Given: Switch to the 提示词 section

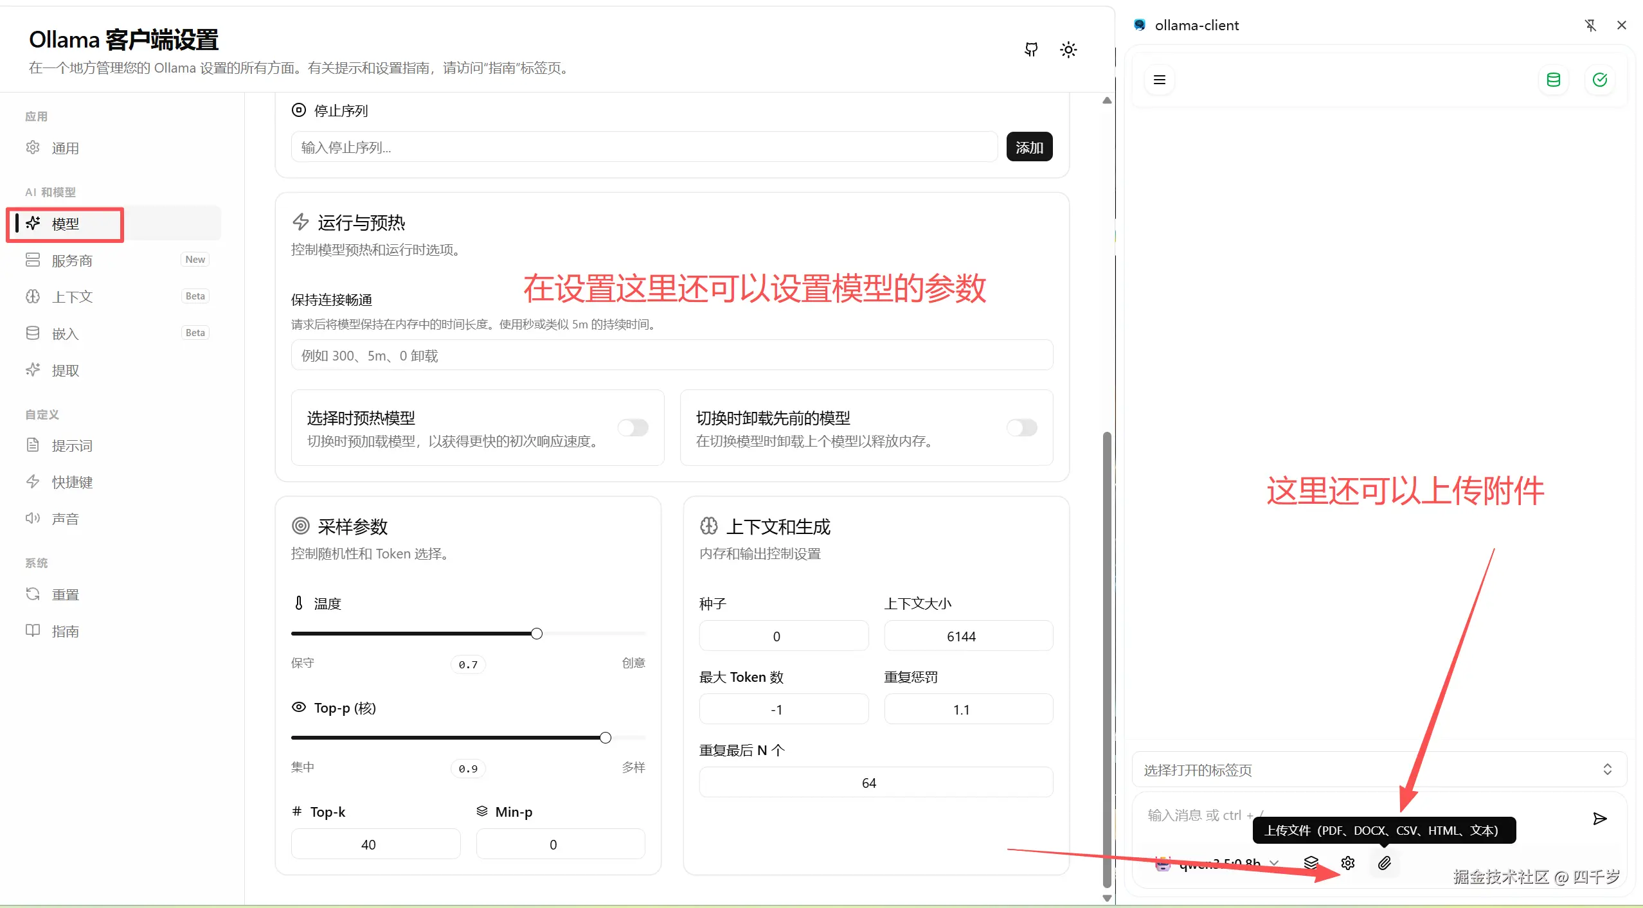Looking at the screenshot, I should tap(71, 445).
